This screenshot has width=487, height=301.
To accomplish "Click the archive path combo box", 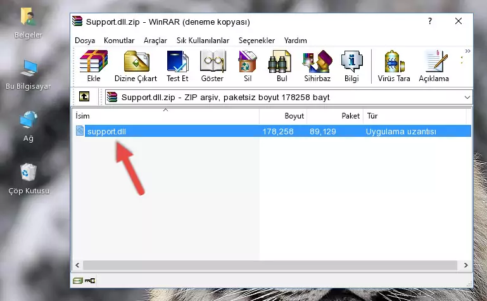I will (289, 97).
